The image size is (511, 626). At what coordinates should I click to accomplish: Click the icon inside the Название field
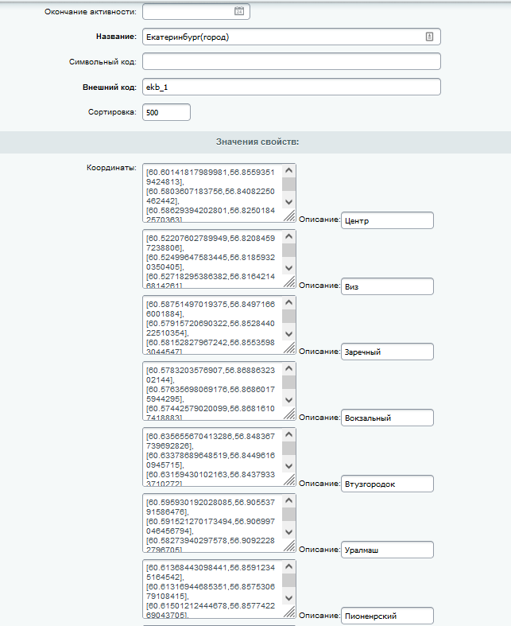pyautogui.click(x=429, y=37)
